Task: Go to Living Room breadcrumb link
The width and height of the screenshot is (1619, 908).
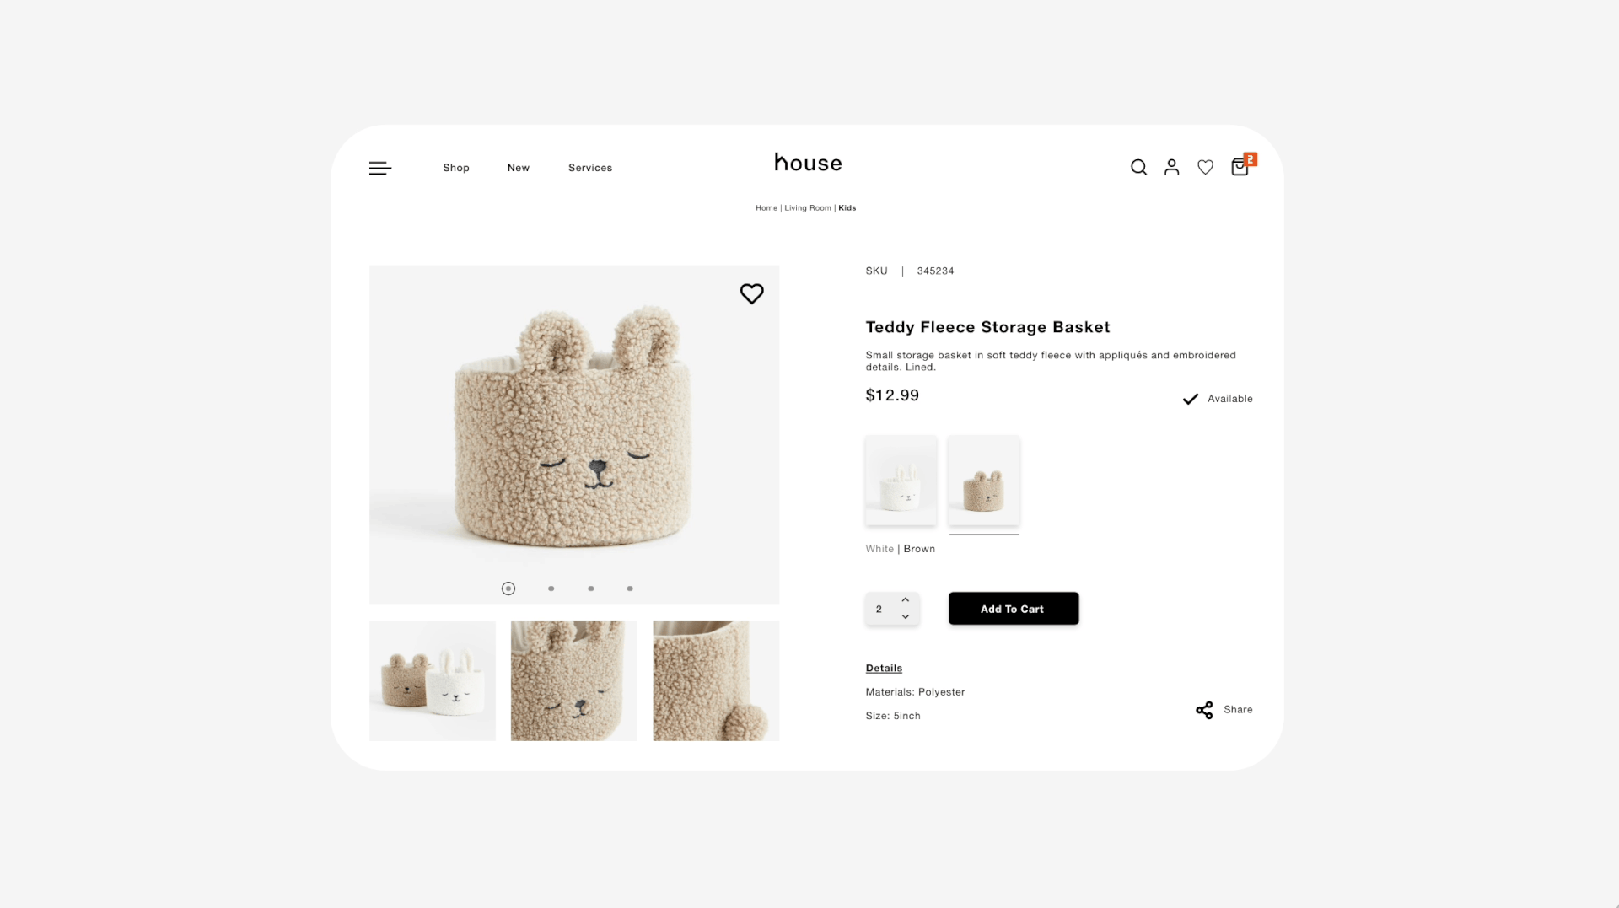Action: 808,207
